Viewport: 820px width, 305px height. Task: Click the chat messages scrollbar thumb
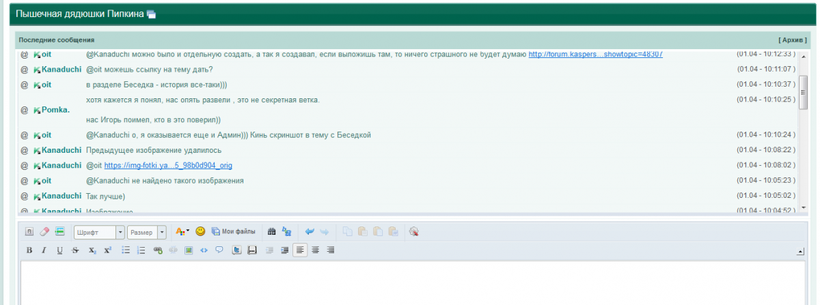coord(803,92)
